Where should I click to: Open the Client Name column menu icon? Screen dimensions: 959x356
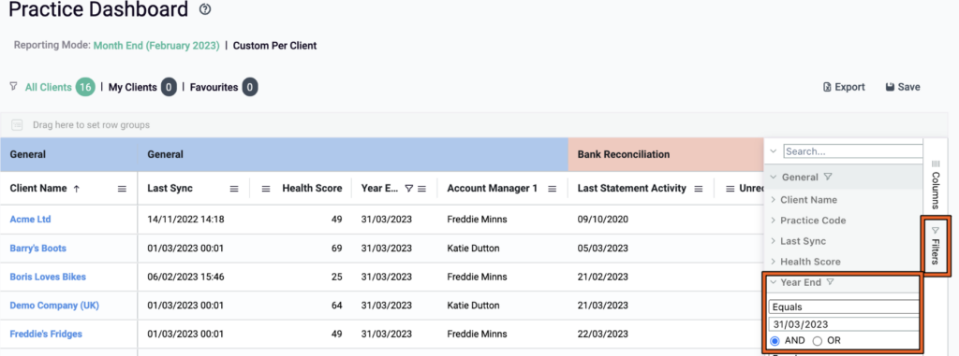coord(123,189)
